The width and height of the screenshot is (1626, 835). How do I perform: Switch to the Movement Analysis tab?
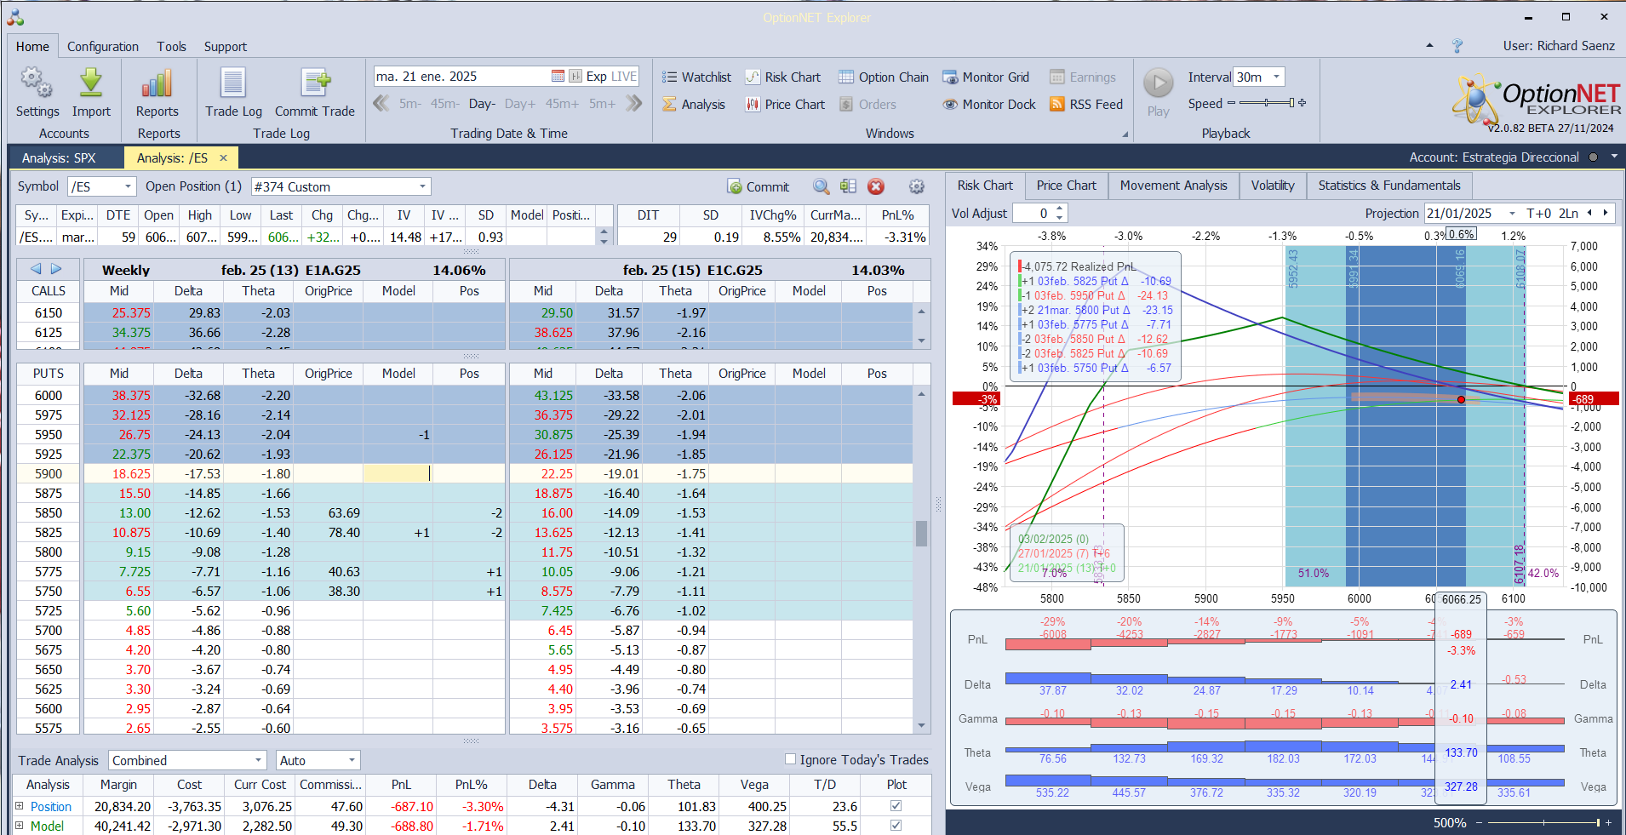[1173, 186]
